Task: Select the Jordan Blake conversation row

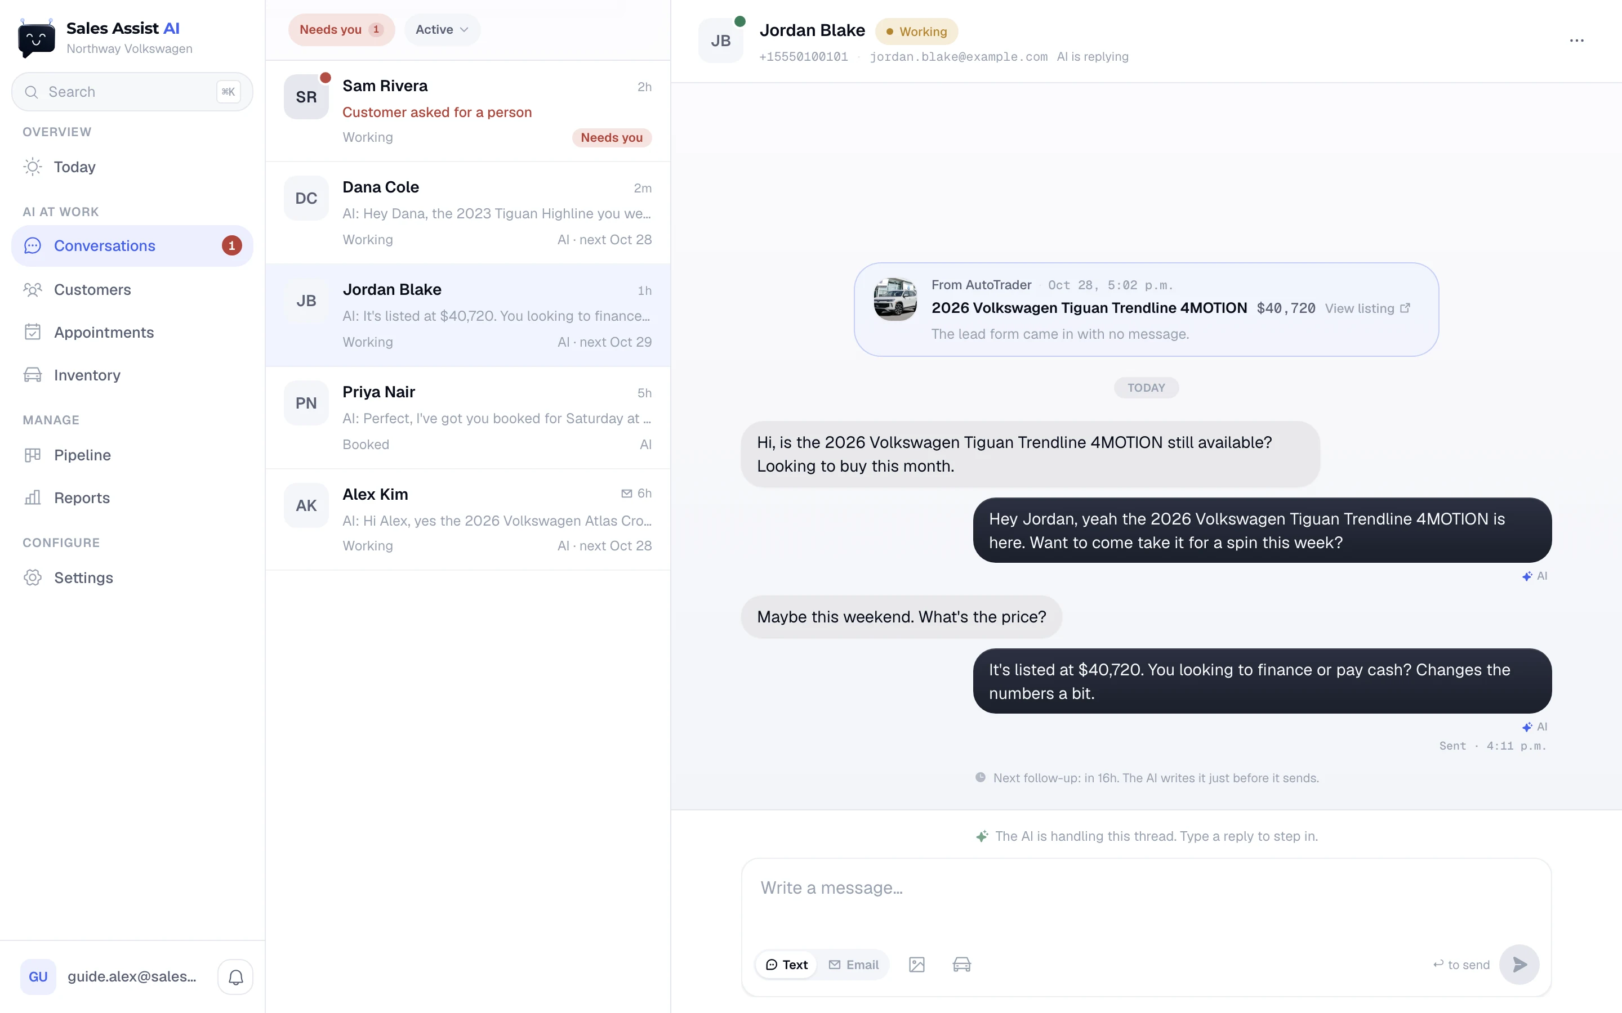Action: point(468,315)
